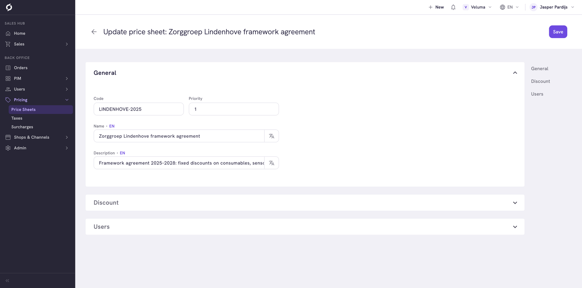Open Surcharges in the sidebar
Image resolution: width=582 pixels, height=288 pixels.
[22, 127]
